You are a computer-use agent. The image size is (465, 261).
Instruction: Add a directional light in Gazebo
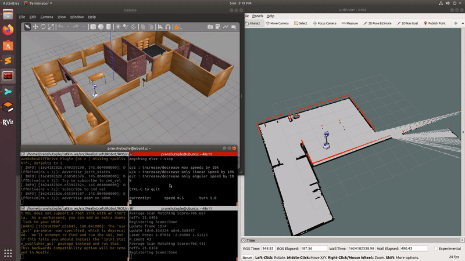coord(134,27)
